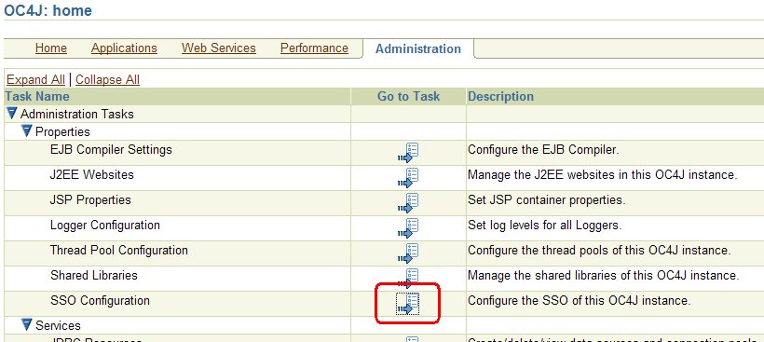Click the Collapse All link

[x=108, y=79]
